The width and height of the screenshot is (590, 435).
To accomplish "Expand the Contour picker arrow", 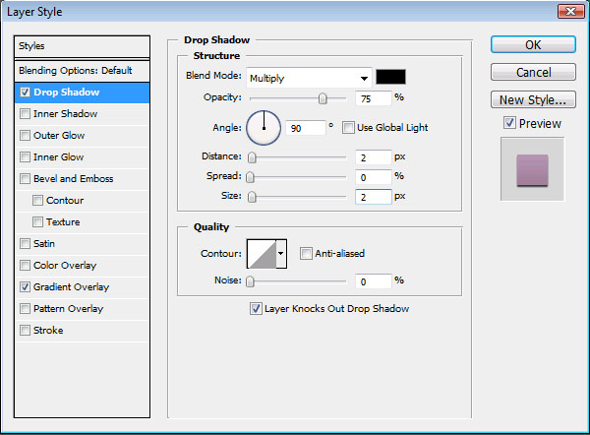I will tap(281, 254).
